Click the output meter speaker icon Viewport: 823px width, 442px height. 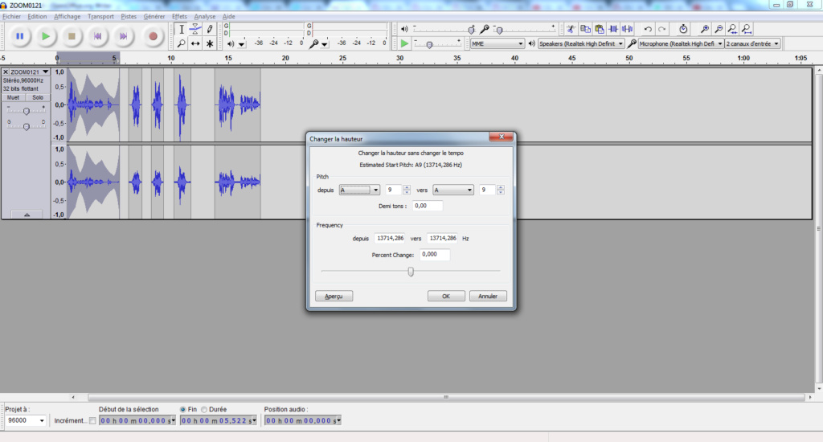point(231,43)
